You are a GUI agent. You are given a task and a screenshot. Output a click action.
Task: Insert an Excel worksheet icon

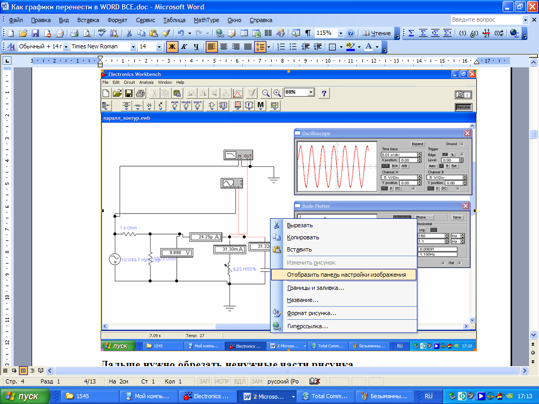(x=256, y=33)
